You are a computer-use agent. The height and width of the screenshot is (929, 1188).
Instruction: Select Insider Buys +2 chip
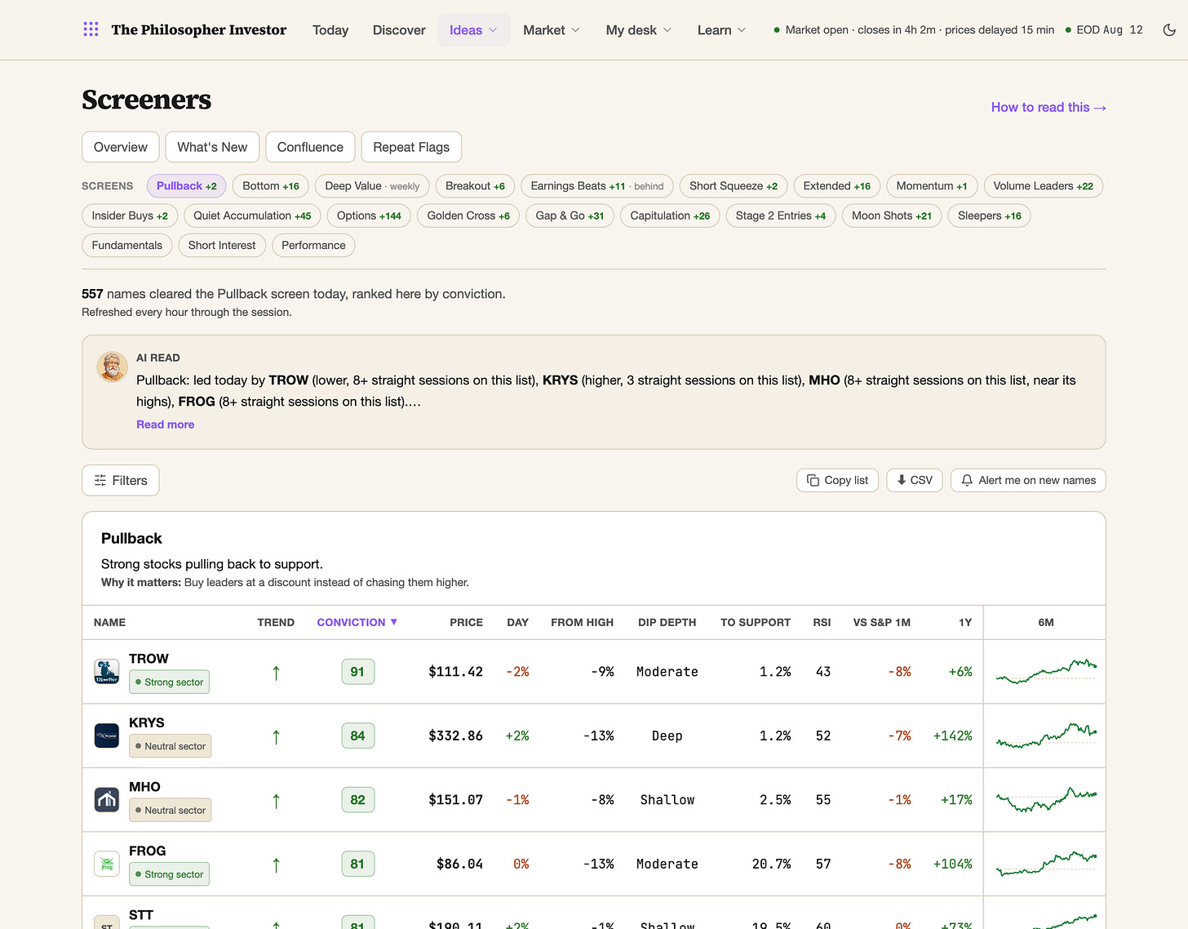[x=130, y=216]
